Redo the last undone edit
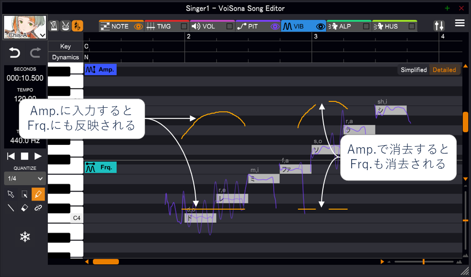 [x=35, y=53]
